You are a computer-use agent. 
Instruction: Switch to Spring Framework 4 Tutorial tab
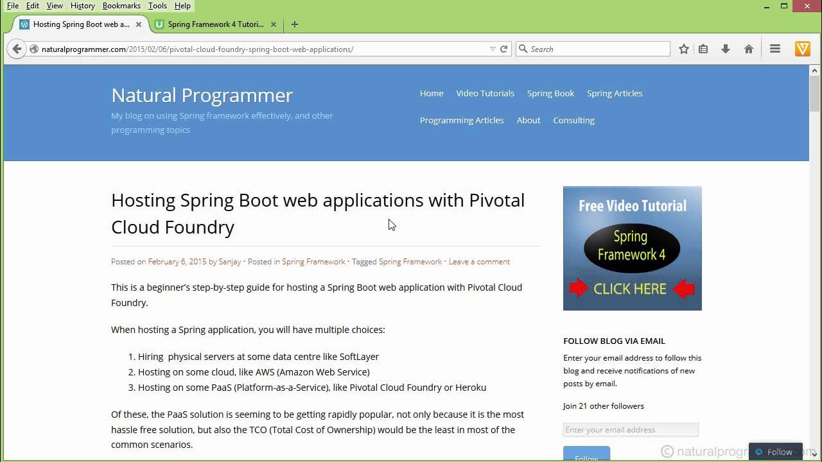[216, 24]
